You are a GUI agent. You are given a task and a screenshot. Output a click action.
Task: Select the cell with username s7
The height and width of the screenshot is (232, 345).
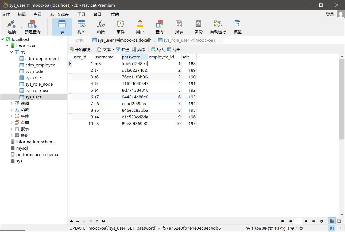(107, 97)
